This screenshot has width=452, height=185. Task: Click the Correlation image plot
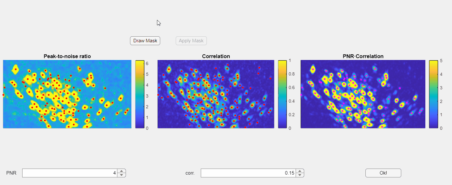216,94
